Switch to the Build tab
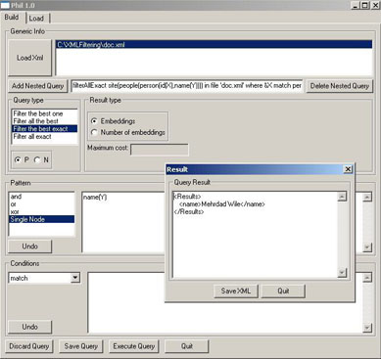 click(x=12, y=18)
